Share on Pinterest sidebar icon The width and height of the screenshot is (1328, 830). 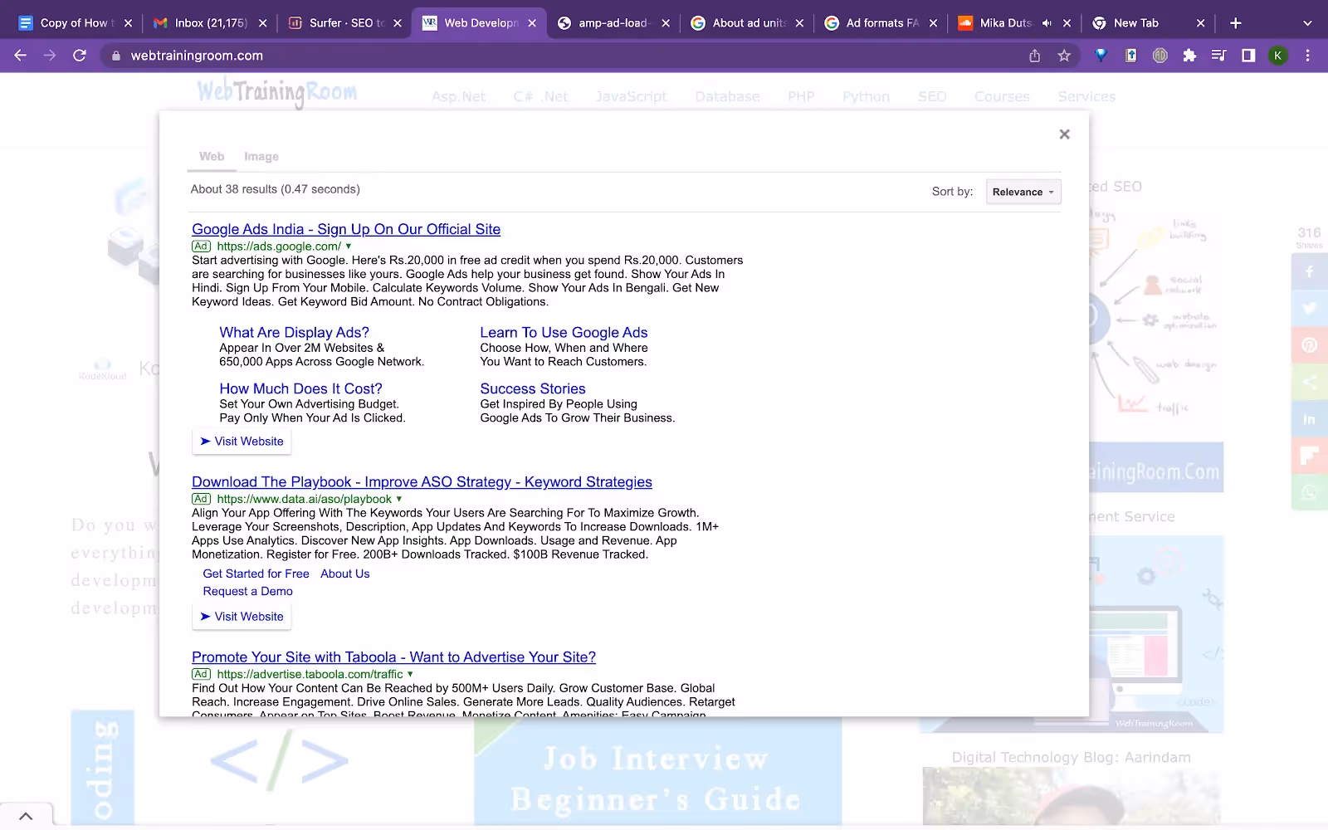point(1309,345)
